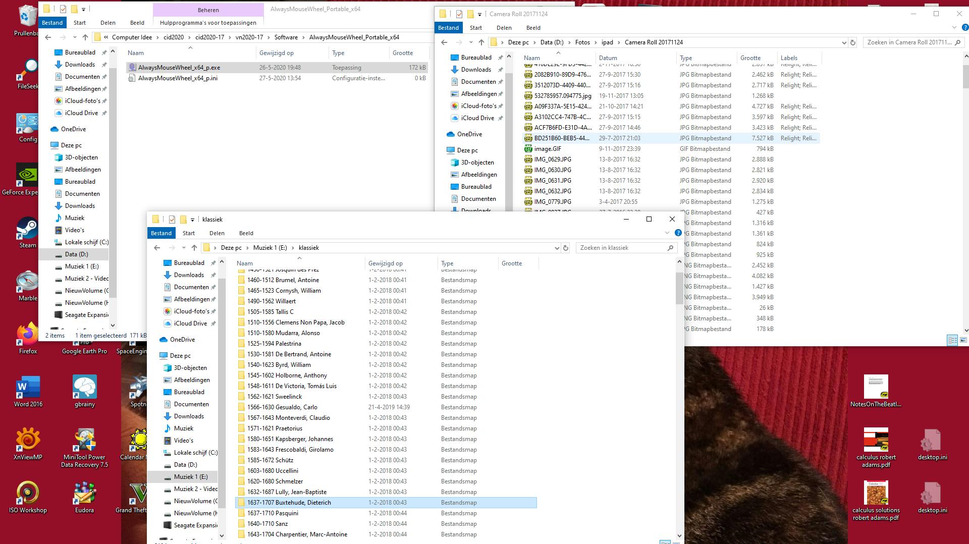
Task: Select the Word 2016 desktop icon
Action: tap(28, 391)
